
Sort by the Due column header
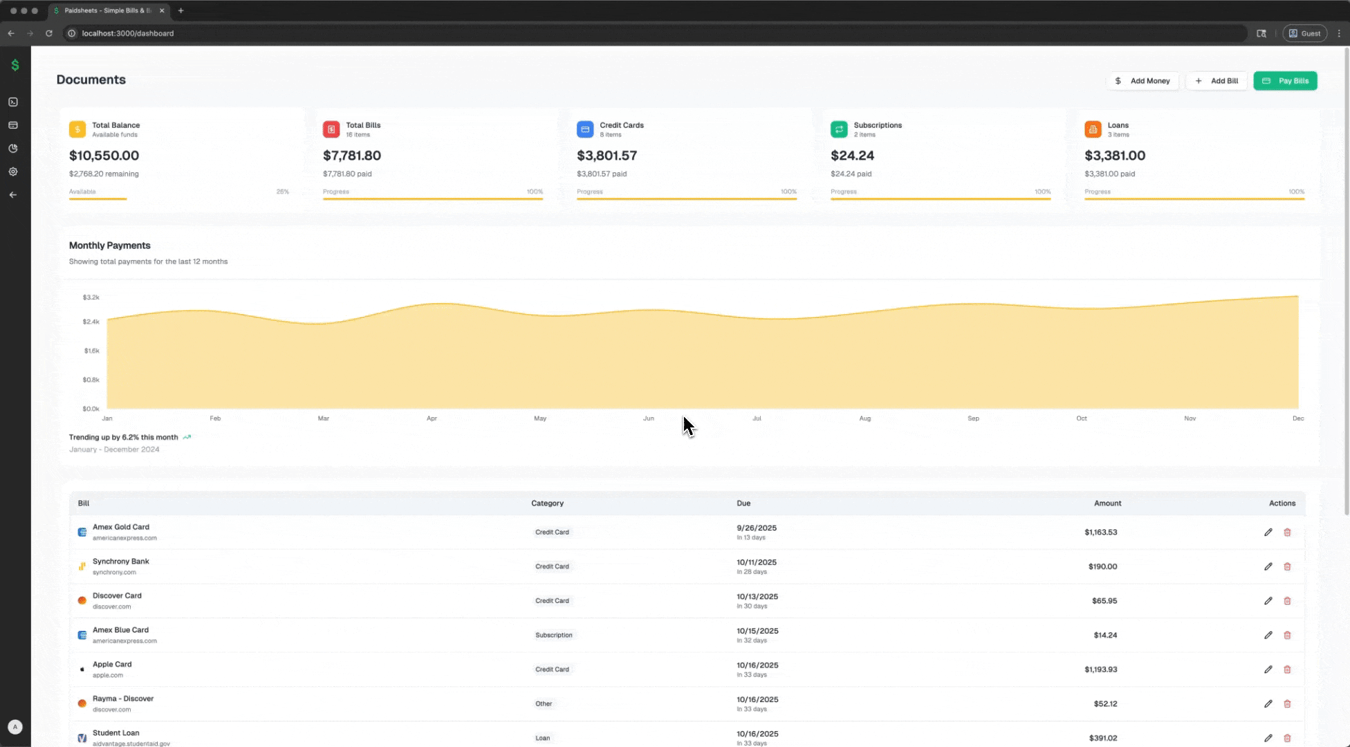click(x=743, y=504)
